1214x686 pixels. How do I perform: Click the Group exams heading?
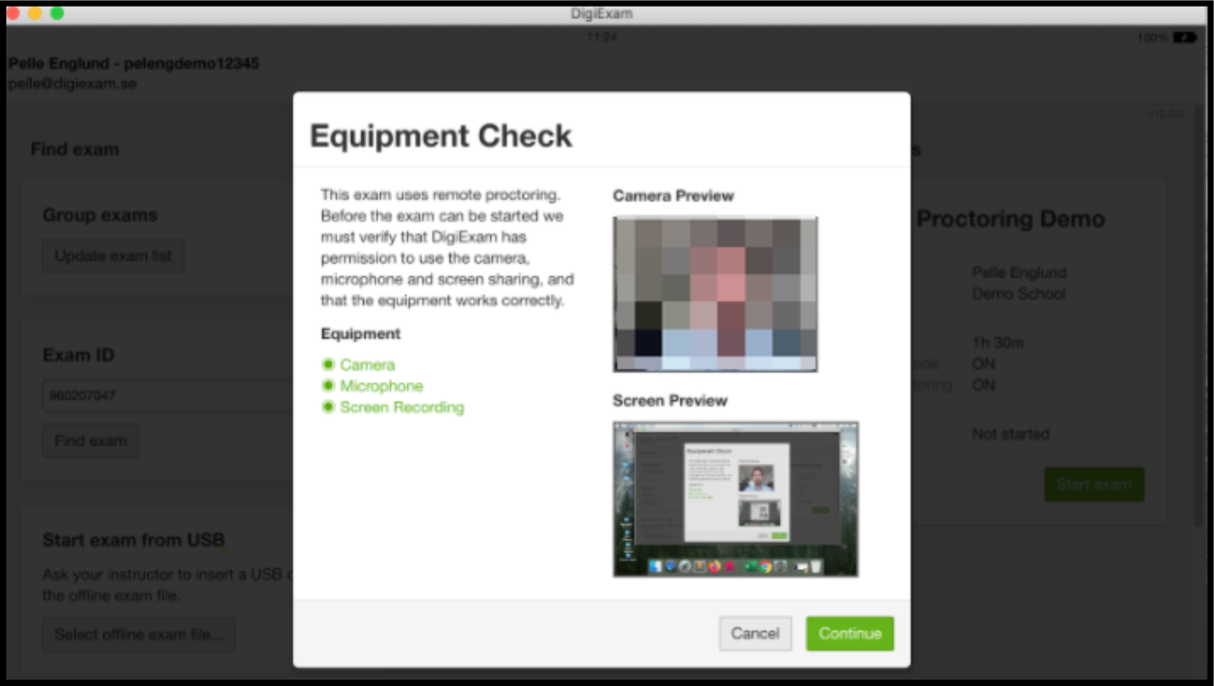pos(100,216)
